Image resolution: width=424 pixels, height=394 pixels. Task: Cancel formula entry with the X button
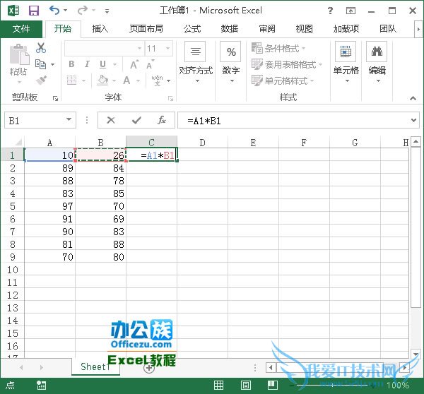tap(111, 121)
